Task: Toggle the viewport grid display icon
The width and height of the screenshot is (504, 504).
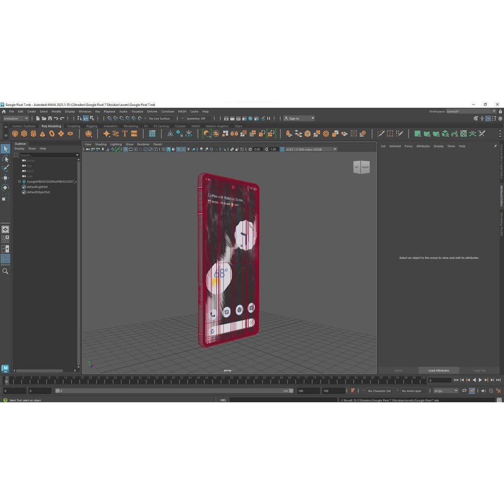Action: pos(126,149)
